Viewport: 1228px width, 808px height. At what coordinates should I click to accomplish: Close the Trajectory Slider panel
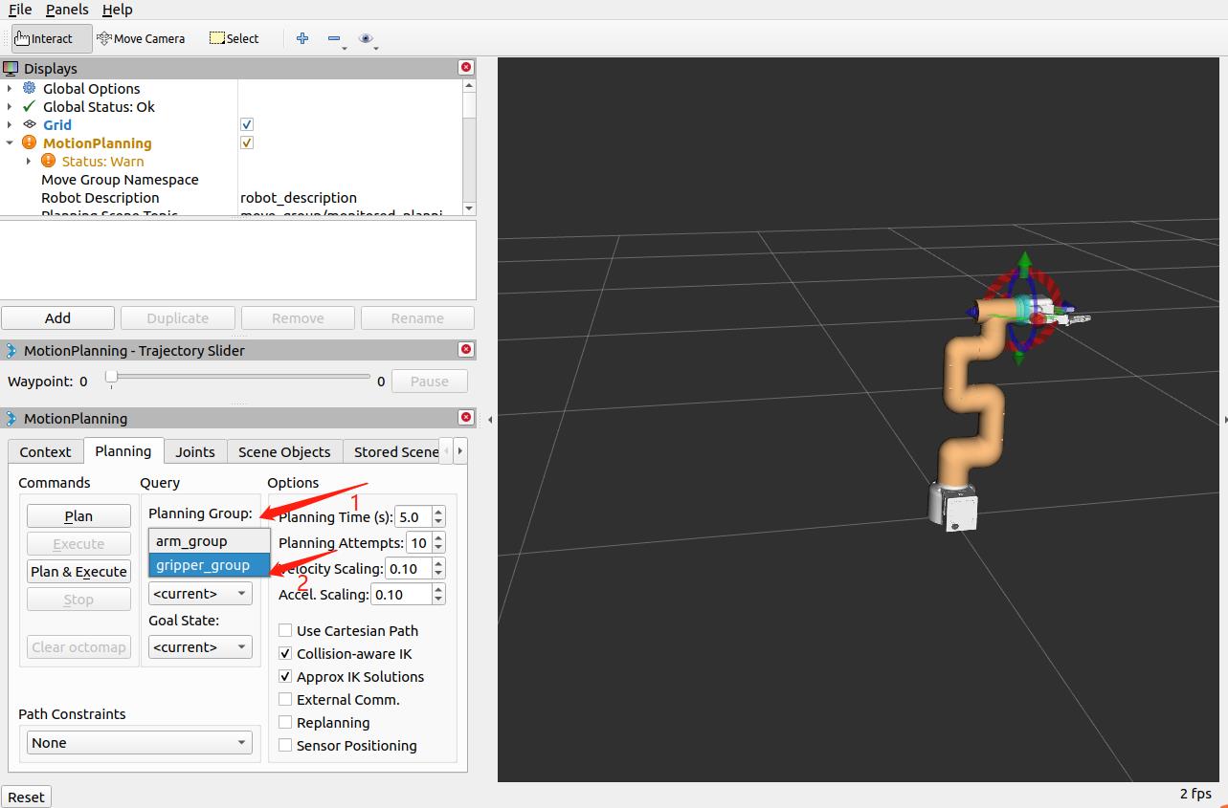(x=466, y=350)
